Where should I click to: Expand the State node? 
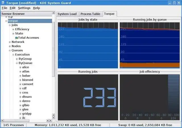(13, 34)
